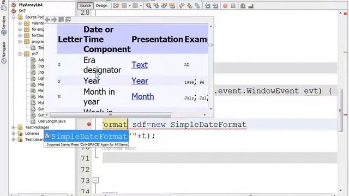Click red error mark in error stripe
Viewport: 349px width, 196px height.
coord(345,115)
